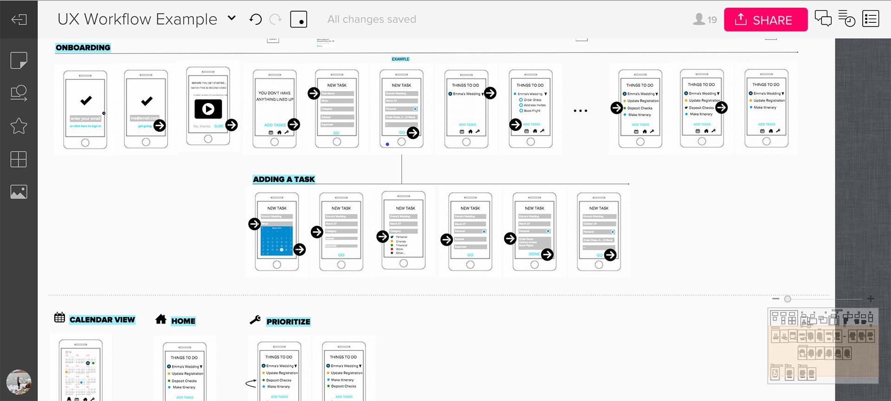Viewport: 891px width, 401px height.
Task: Click the zoom slider handle
Action: pyautogui.click(x=788, y=298)
